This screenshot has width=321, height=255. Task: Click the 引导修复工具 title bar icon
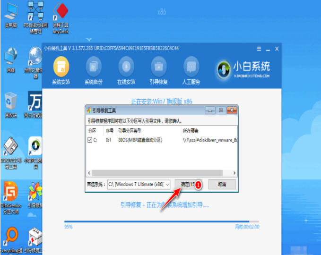pyautogui.click(x=89, y=110)
